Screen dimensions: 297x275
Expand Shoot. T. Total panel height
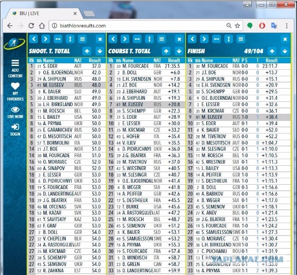[x=70, y=39]
